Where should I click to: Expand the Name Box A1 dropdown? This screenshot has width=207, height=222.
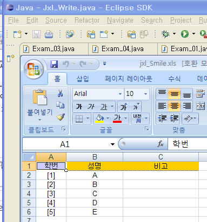113,144
